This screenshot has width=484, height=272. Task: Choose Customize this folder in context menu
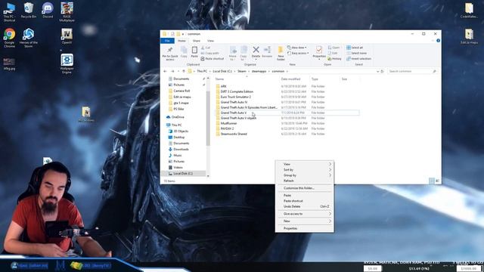pos(304,188)
